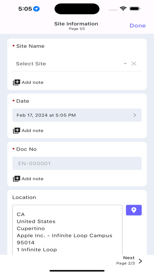
Task: Tap the Select Site combo field
Action: pyautogui.click(x=77, y=64)
